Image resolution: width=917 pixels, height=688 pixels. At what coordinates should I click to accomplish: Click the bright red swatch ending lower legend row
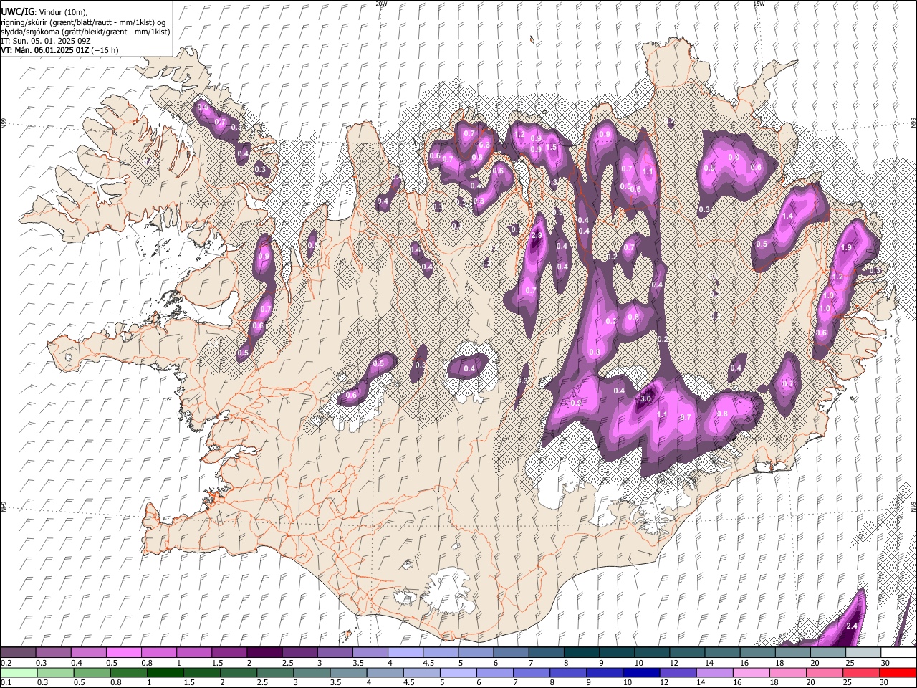[x=898, y=673]
